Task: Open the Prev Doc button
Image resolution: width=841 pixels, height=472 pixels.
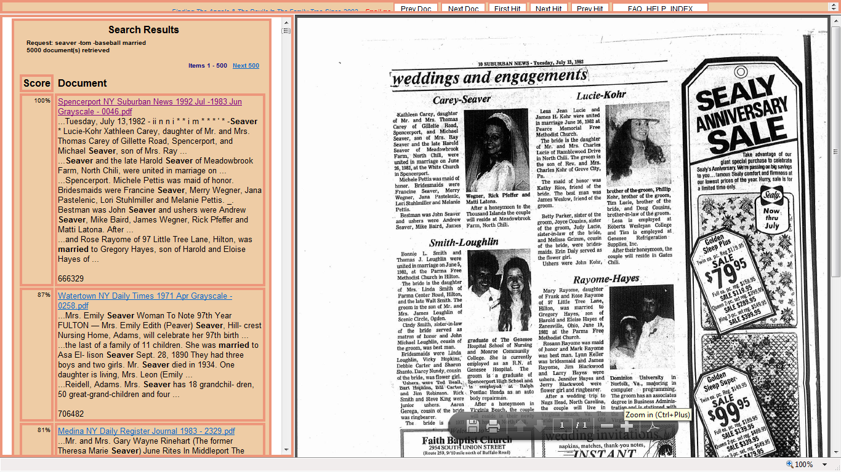Action: point(416,8)
